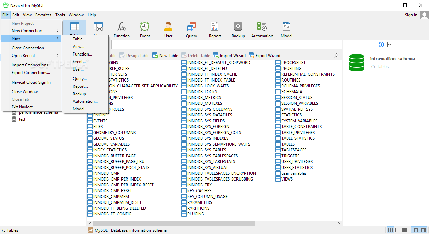The image size is (429, 234).
Task: Choose Report... from the New submenu
Action: pos(85,86)
